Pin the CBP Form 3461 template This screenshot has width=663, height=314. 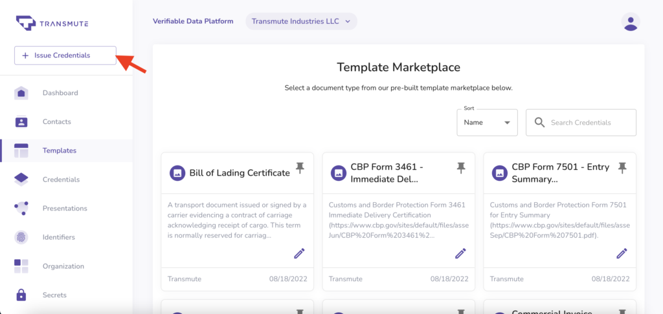point(461,168)
